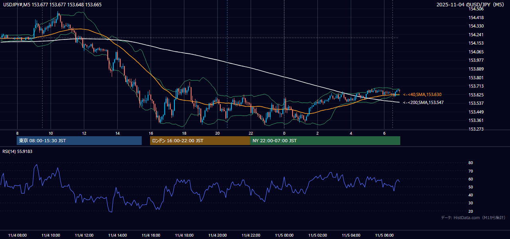This screenshot has height=239, width=510.
Task: Click price scale value 153.801
Action: (476, 78)
